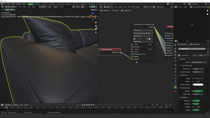Open the 16-bit Float dropdown in texture node

pos(143,30)
